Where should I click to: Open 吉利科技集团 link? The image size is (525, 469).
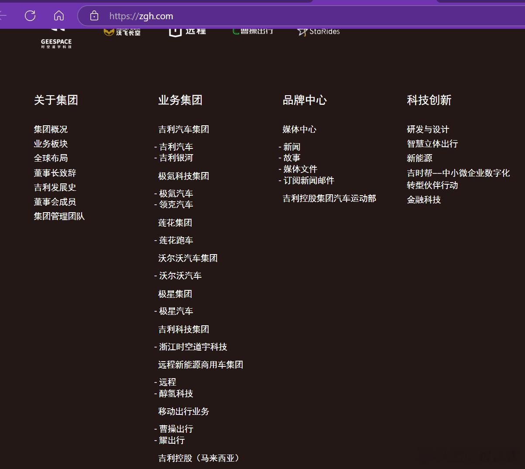click(x=184, y=329)
